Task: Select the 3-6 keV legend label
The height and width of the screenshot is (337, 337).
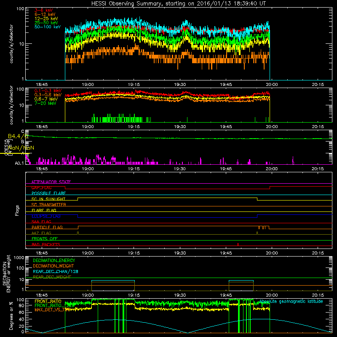Action: (44, 10)
